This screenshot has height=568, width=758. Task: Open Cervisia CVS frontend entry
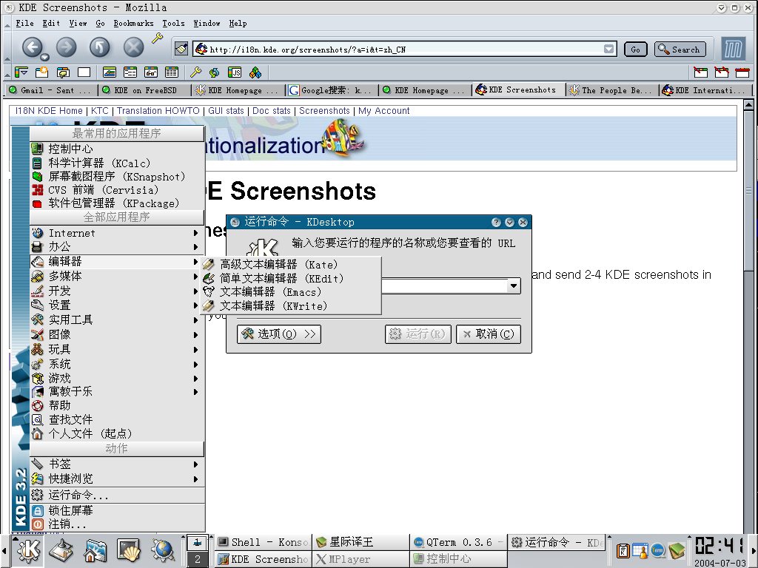pos(117,190)
